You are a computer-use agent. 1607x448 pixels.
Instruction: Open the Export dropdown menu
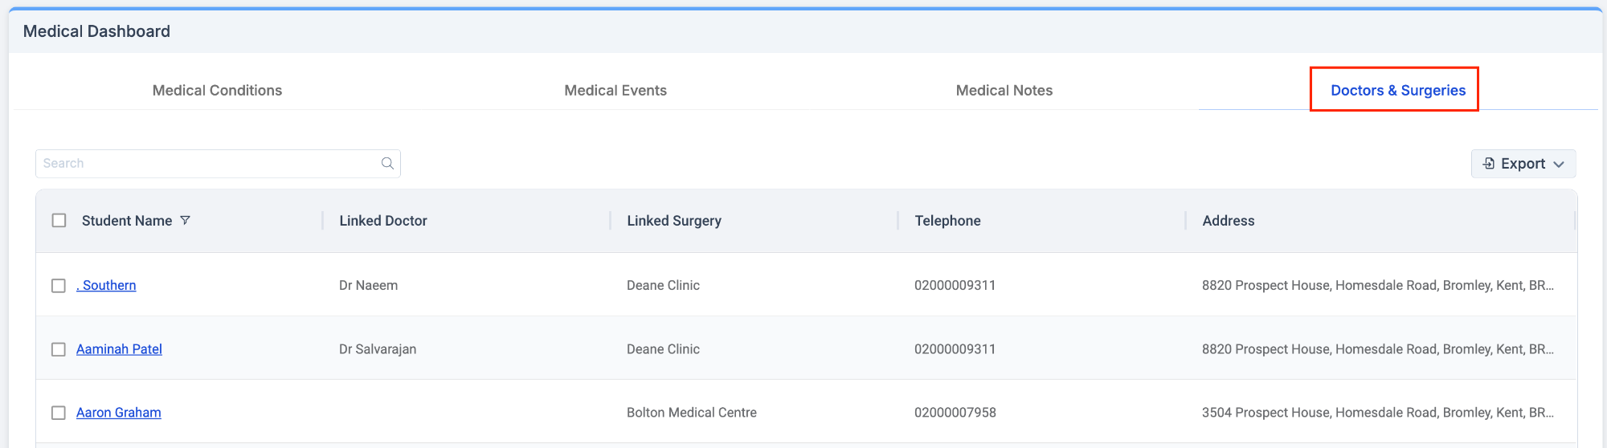tap(1523, 164)
